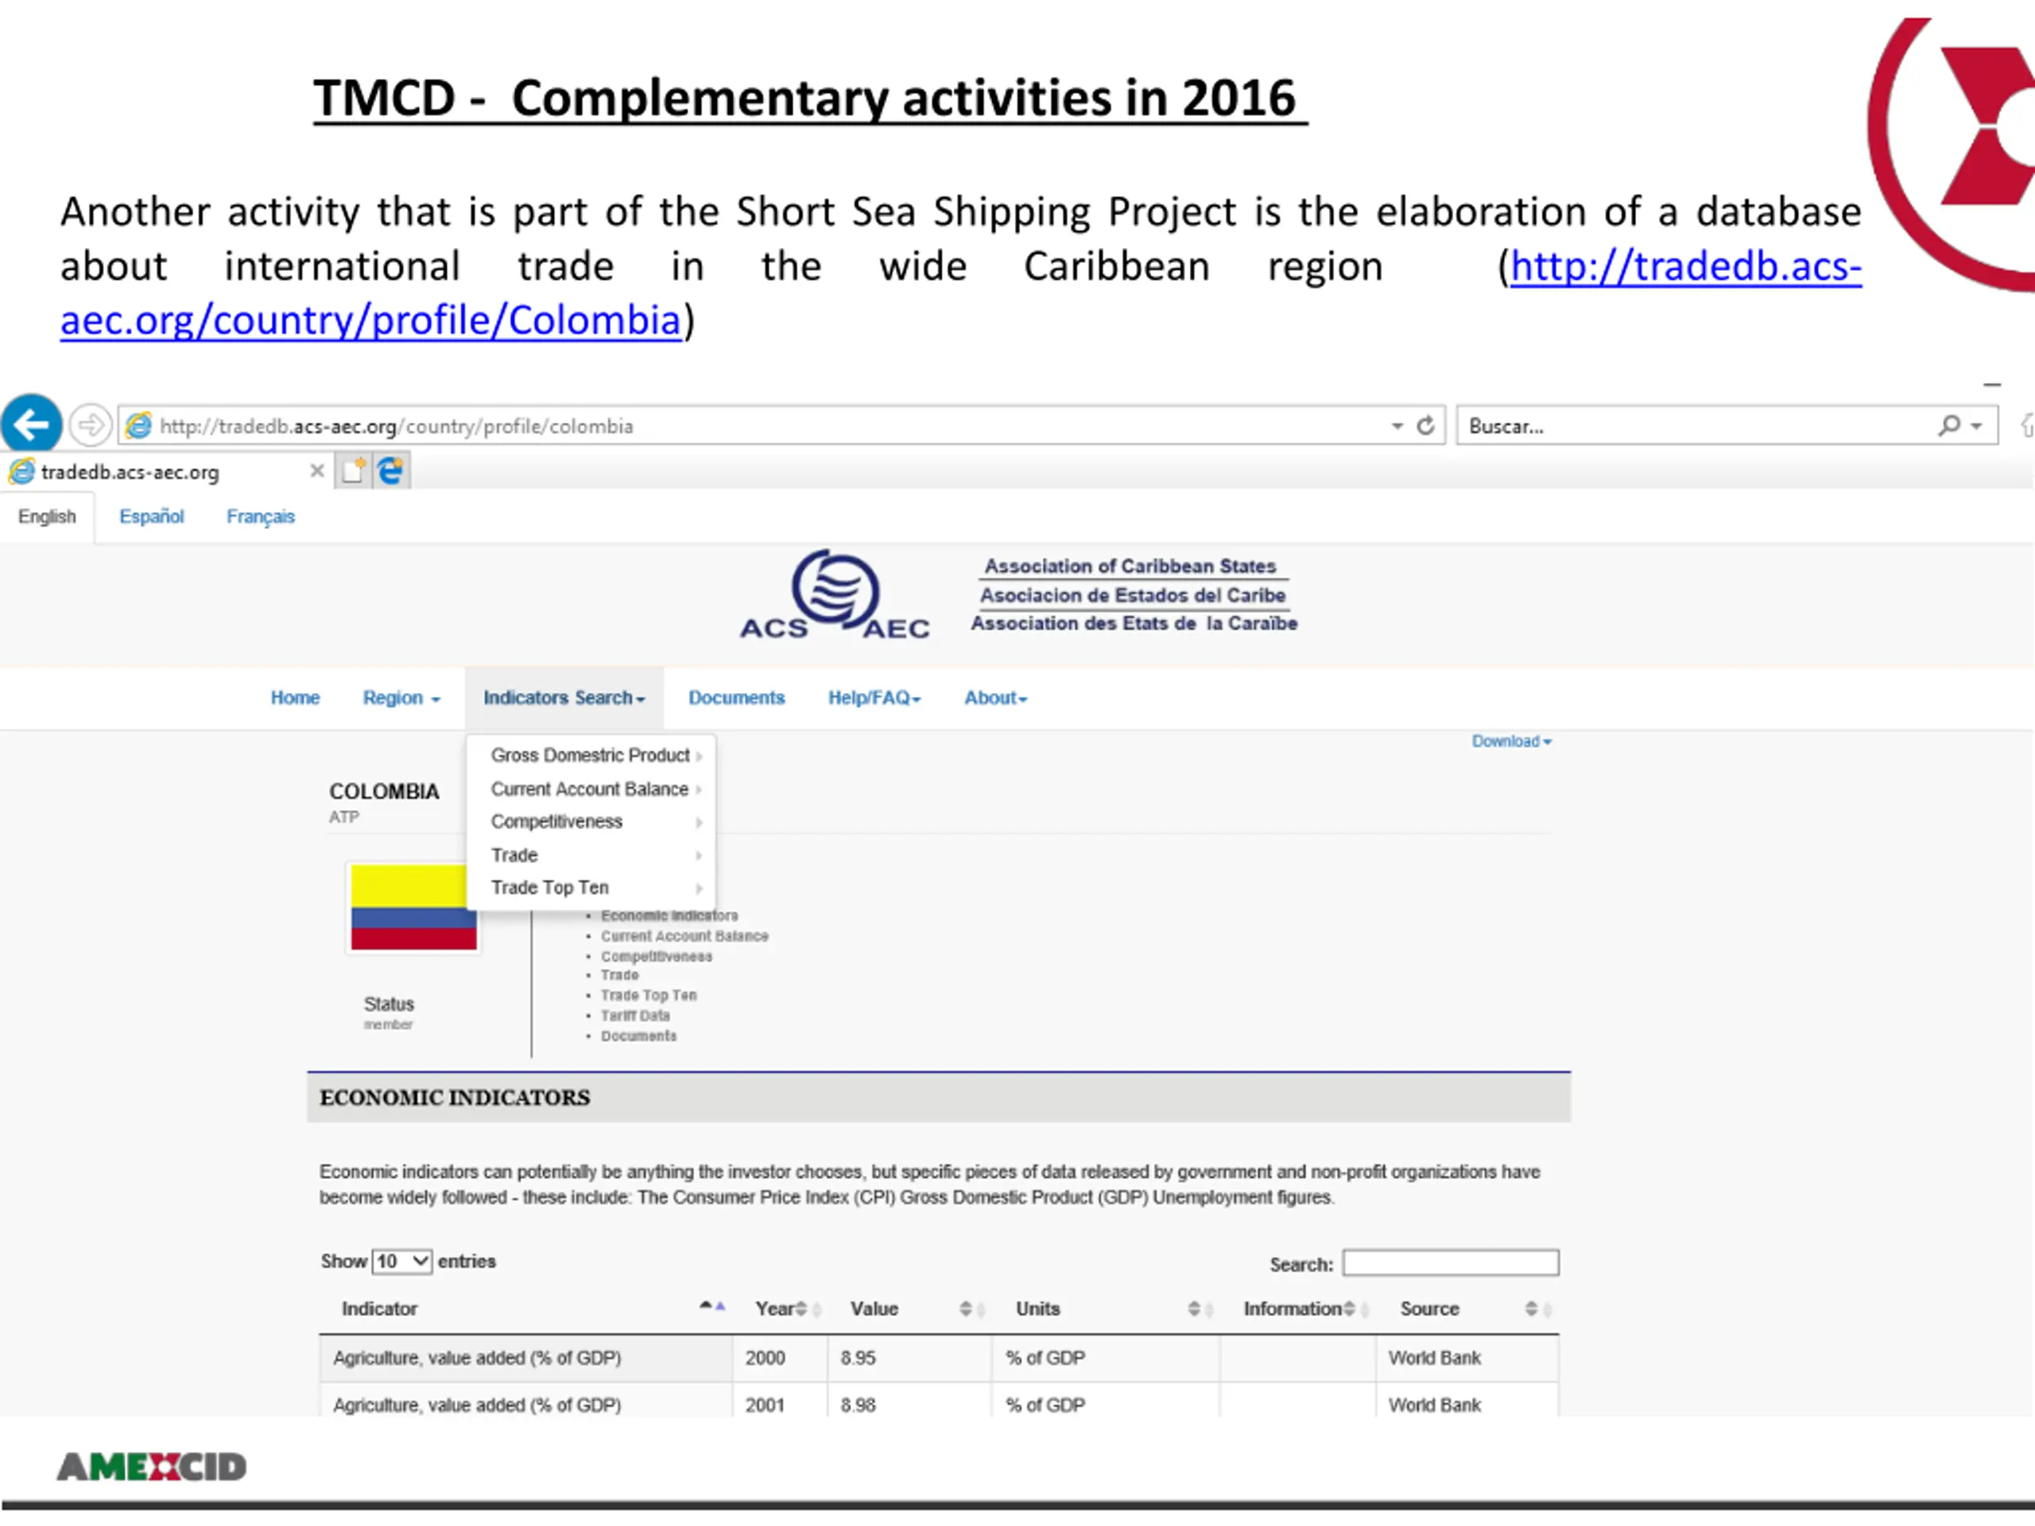Go to the Home menu item
2035x1526 pixels.
tap(296, 697)
